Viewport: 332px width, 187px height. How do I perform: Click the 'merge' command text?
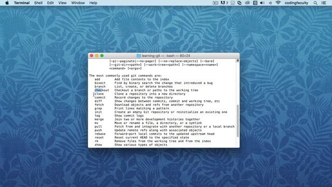[x=99, y=119]
